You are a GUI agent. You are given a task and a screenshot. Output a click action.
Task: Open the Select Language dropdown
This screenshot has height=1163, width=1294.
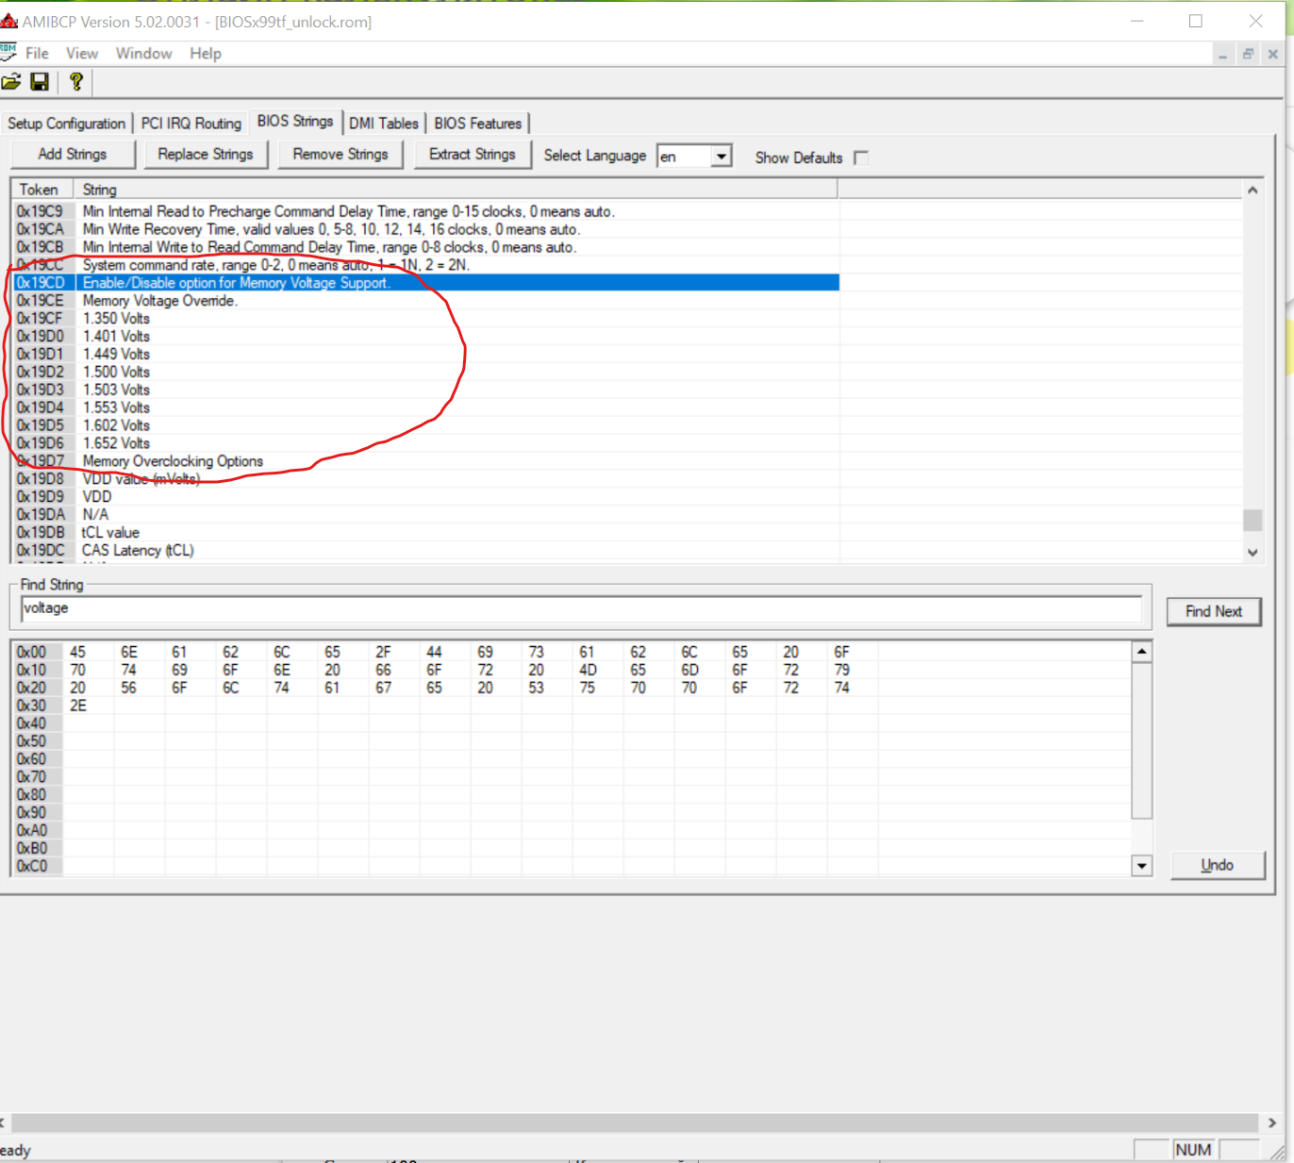click(722, 157)
